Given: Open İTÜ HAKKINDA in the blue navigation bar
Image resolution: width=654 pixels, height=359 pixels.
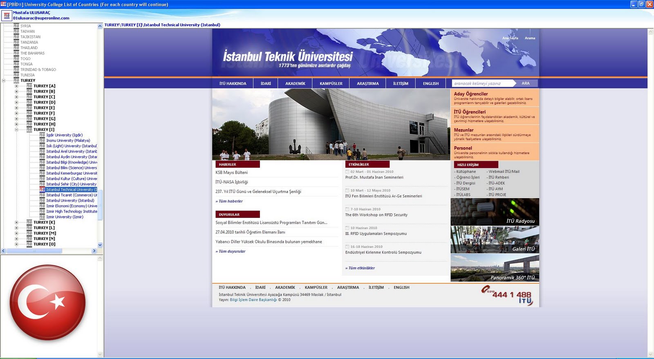Looking at the screenshot, I should pyautogui.click(x=233, y=83).
